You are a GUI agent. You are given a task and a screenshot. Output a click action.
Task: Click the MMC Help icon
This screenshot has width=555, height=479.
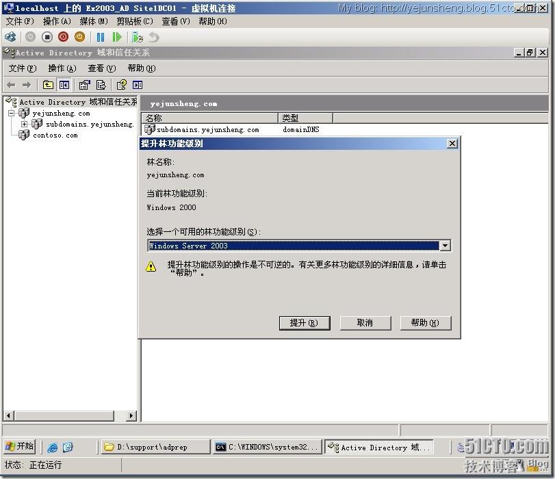pyautogui.click(x=121, y=85)
